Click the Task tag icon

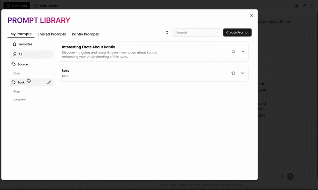pos(14,82)
